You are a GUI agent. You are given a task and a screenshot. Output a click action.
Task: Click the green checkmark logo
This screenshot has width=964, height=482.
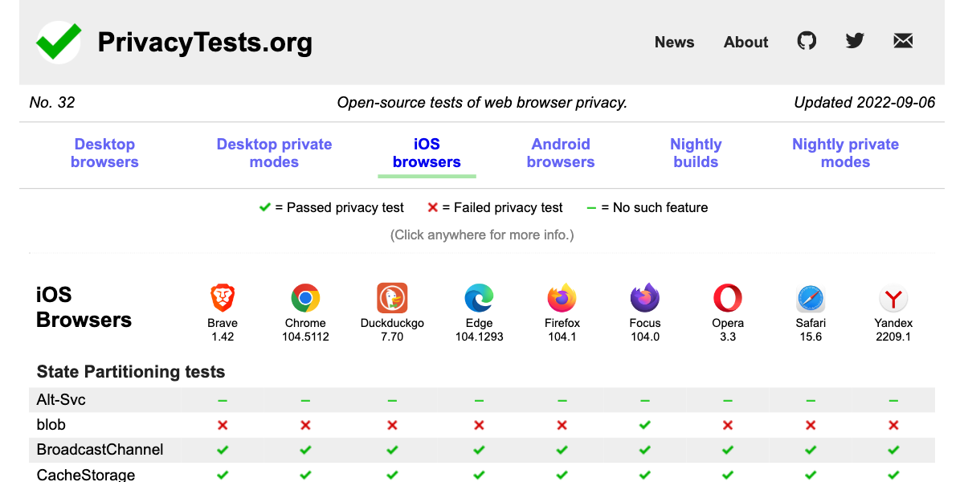click(x=58, y=40)
